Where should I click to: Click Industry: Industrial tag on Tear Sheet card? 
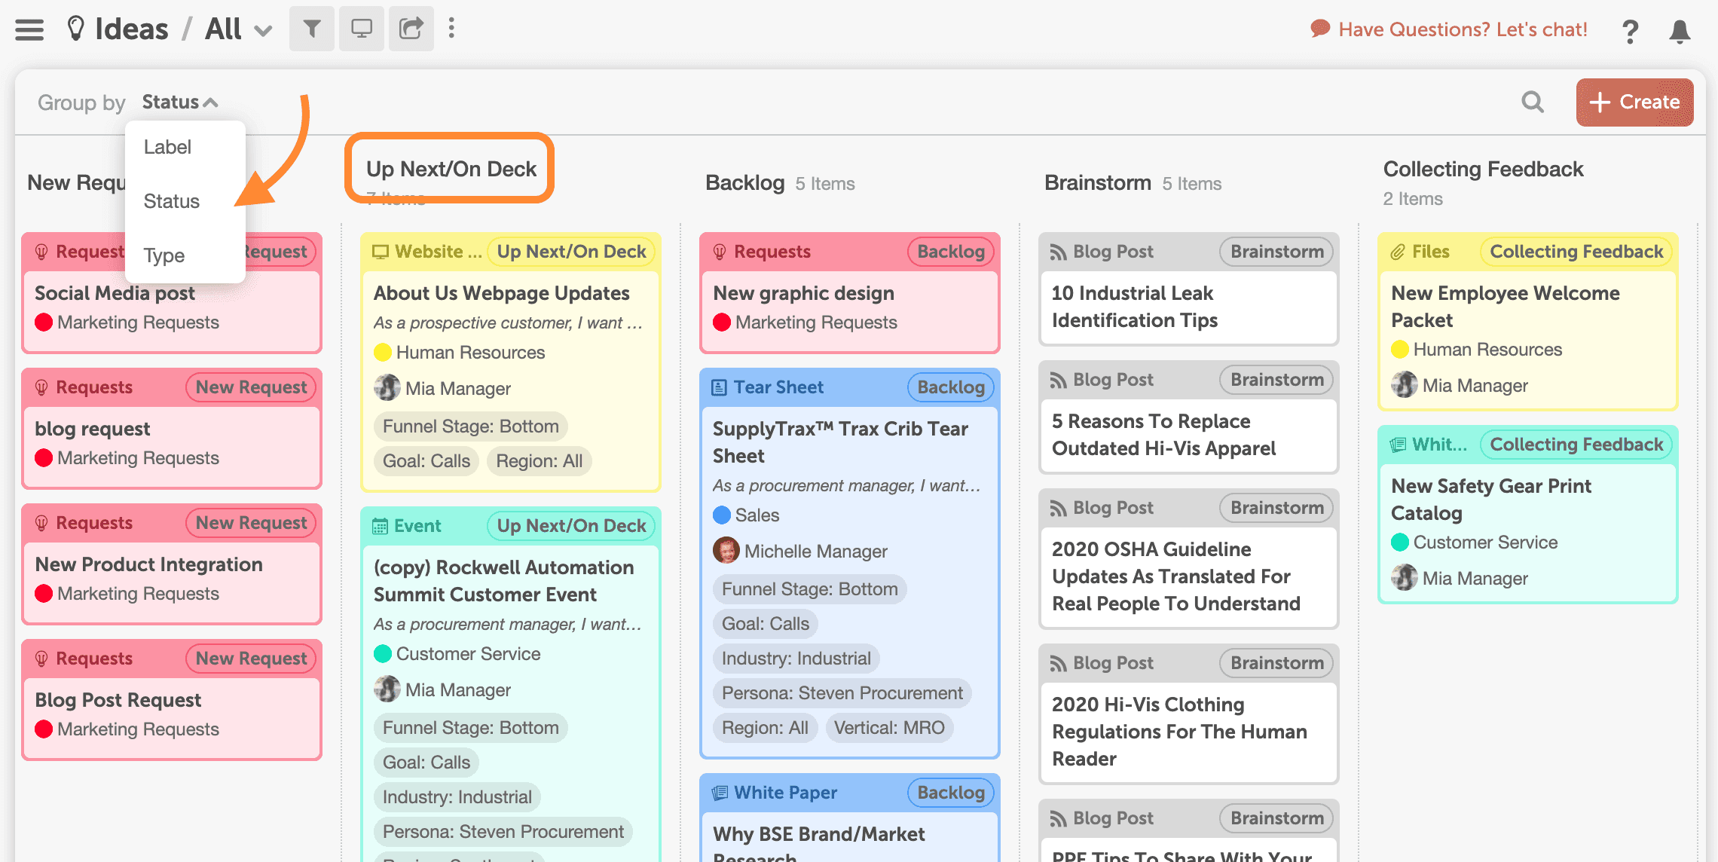pyautogui.click(x=796, y=659)
